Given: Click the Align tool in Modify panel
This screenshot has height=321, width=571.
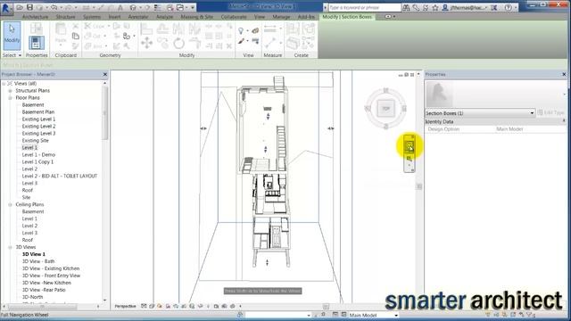Looking at the screenshot, I should (x=146, y=29).
